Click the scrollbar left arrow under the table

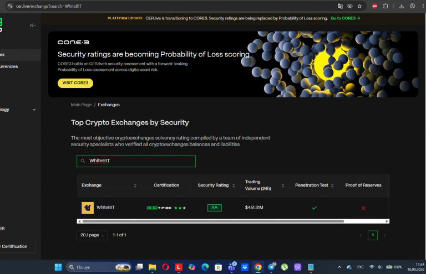[79, 221]
